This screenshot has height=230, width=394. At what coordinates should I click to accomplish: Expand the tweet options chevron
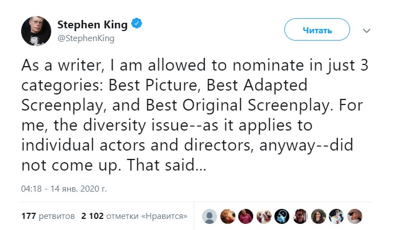click(367, 29)
